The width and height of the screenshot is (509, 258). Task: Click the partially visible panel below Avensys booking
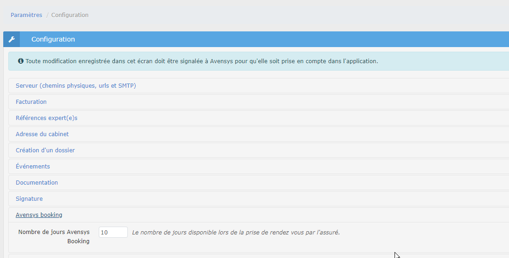[x=231, y=256]
